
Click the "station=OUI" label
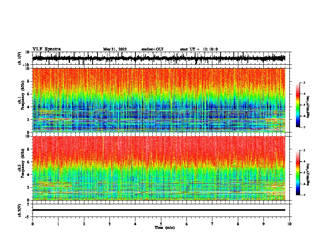pyautogui.click(x=152, y=49)
